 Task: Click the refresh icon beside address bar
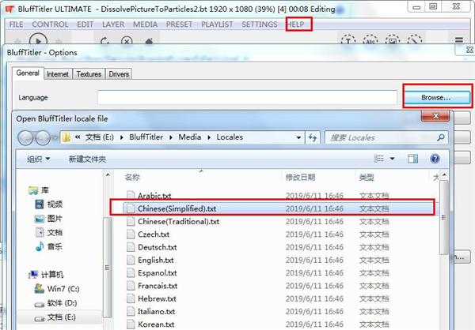tap(313, 137)
